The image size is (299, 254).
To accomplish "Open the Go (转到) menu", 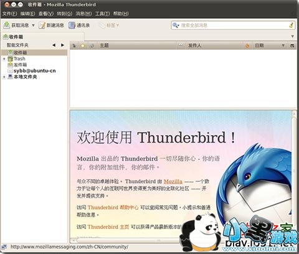I will tap(65, 14).
